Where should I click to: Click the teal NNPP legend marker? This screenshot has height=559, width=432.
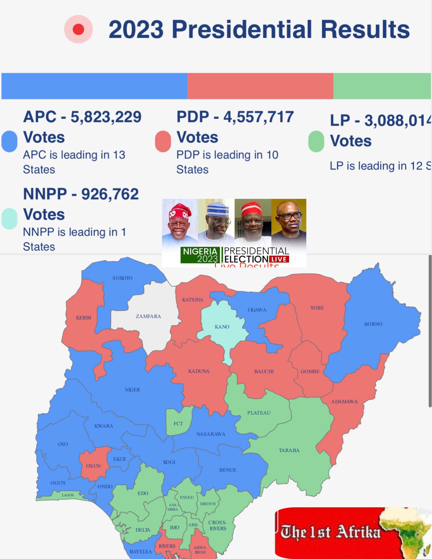coord(9,219)
